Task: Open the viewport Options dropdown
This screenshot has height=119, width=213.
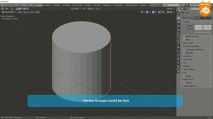Action: pyautogui.click(x=171, y=9)
